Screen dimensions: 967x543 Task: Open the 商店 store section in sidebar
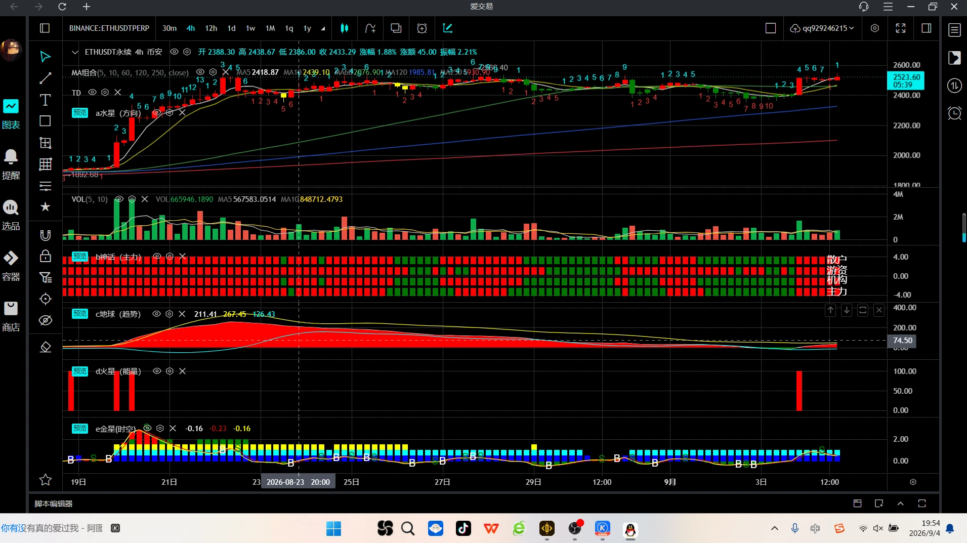coord(11,317)
